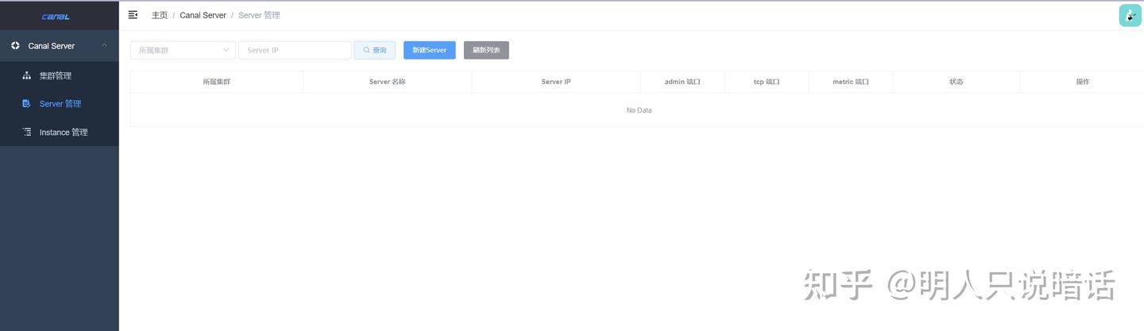Click the Server 管理 document icon
This screenshot has width=1144, height=331.
[x=26, y=104]
